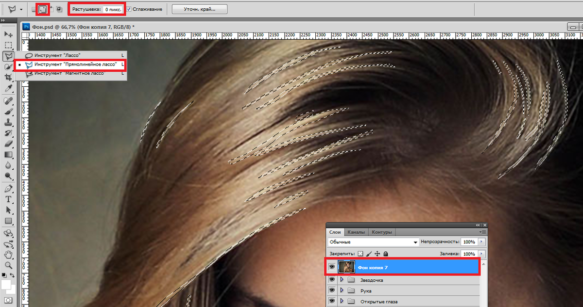Pick the Type (T) tool
583x307 pixels.
click(8, 199)
